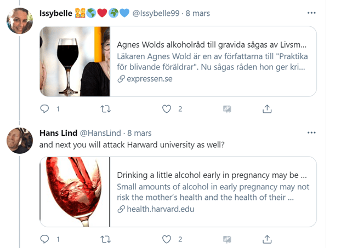The width and height of the screenshot is (341, 248).
Task: Share Issybelle's tweet
Action: [x=268, y=109]
